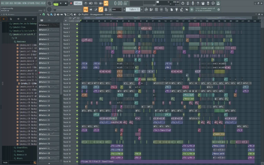Click the render/export audio icon
264x165 pixels.
[208, 3]
